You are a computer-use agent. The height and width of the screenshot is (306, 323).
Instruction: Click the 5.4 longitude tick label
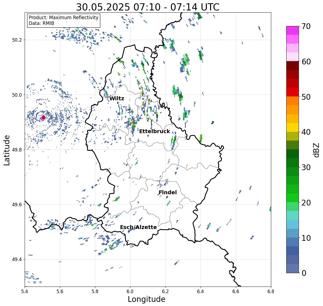click(x=25, y=291)
